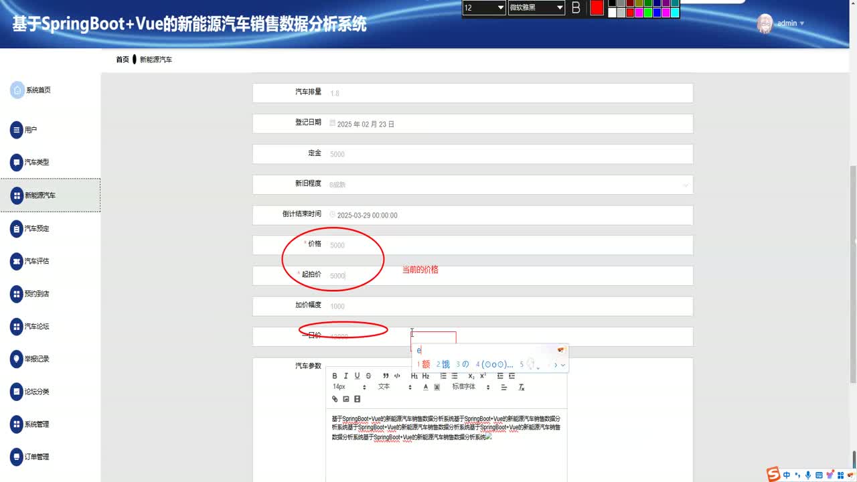This screenshot has width=857, height=482.
Task: Click the 加价幅度 input field
Action: point(473,306)
